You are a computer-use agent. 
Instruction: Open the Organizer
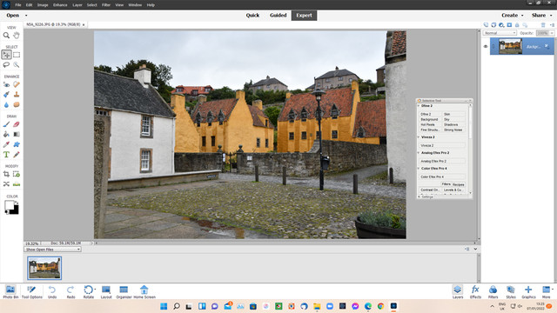coord(124,292)
